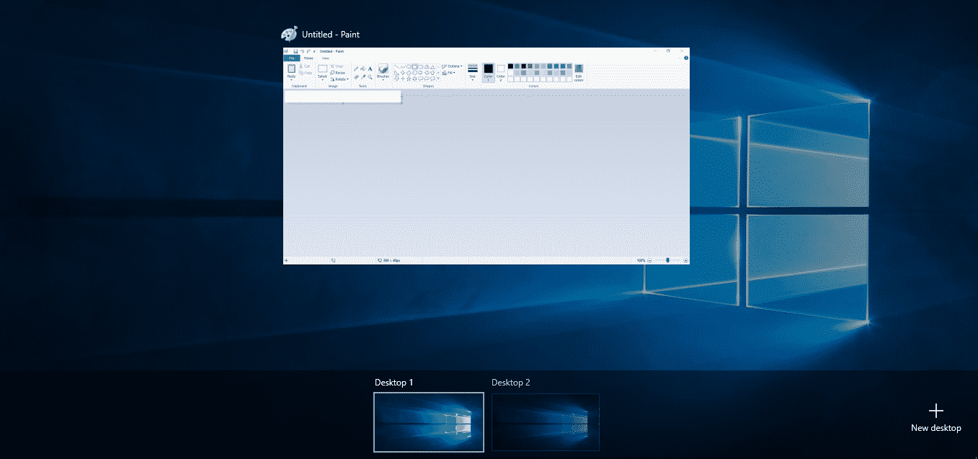Open the Brushes dropdown arrow

(x=383, y=79)
